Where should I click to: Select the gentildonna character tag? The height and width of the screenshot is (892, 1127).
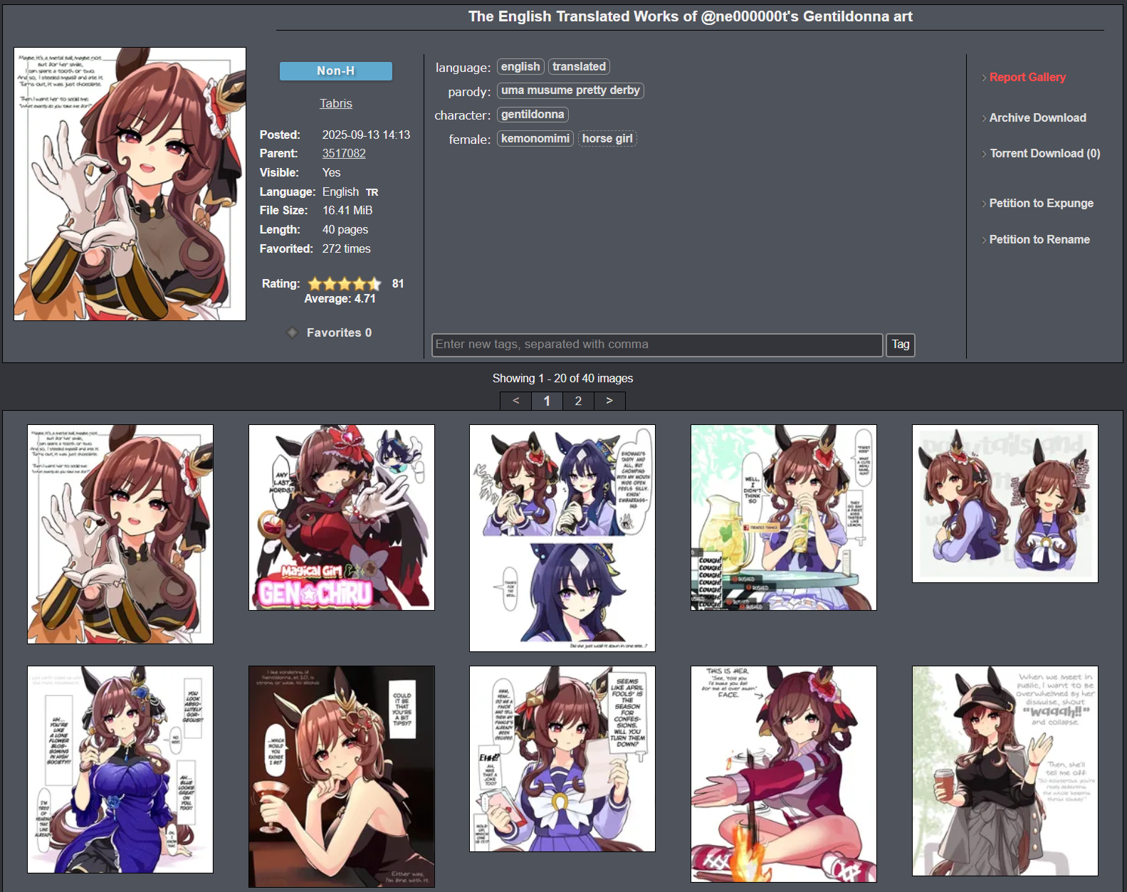click(x=533, y=115)
